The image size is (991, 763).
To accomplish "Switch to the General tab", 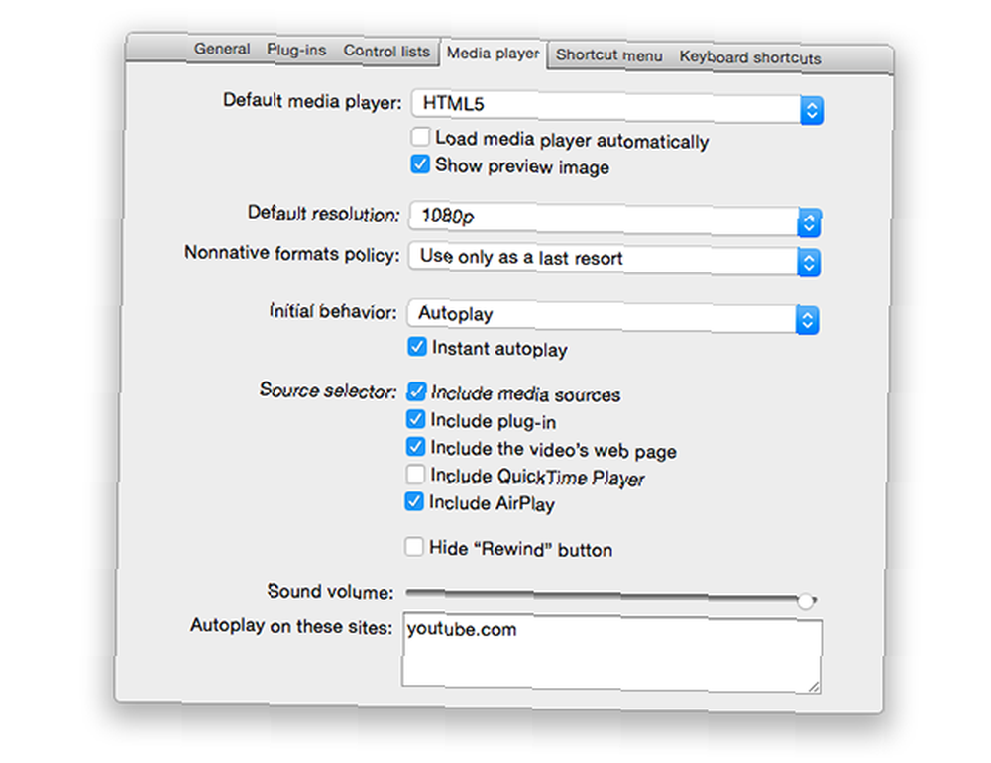I will click(x=222, y=49).
